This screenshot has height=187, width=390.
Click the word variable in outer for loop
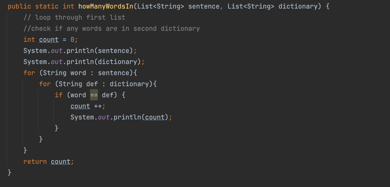click(x=78, y=73)
